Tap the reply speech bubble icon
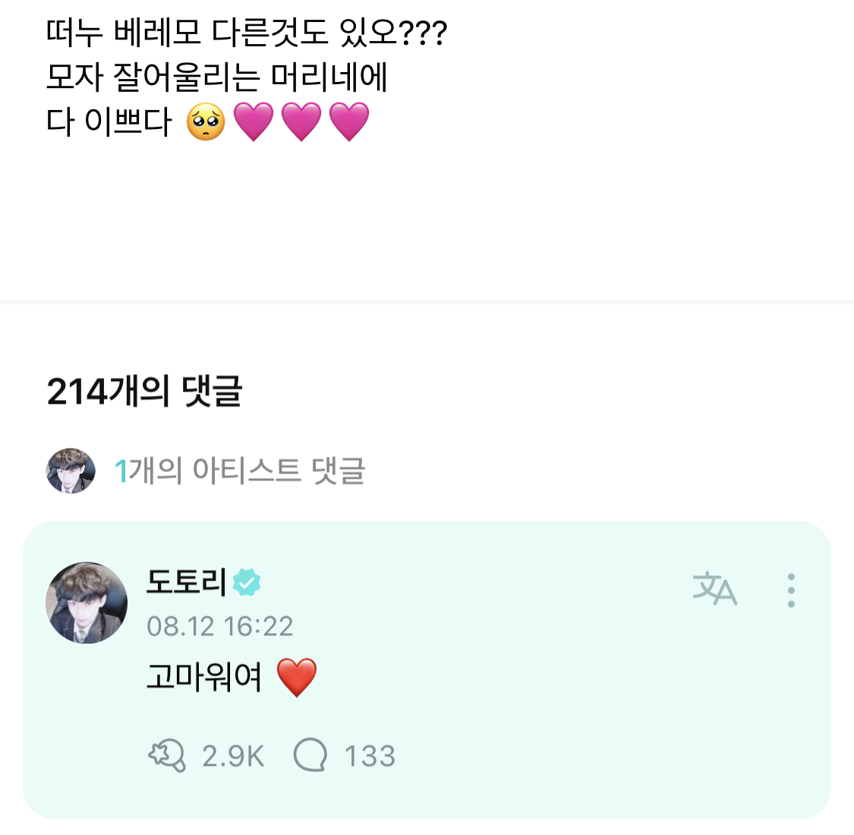The image size is (854, 835). tap(310, 756)
